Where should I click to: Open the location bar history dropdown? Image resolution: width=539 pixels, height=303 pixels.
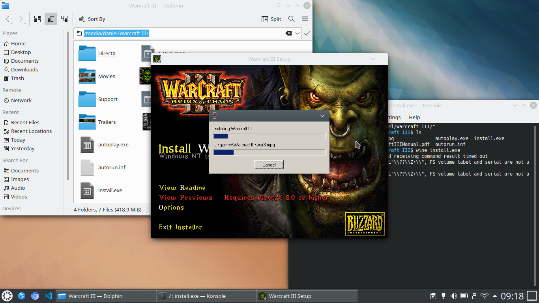click(298, 33)
